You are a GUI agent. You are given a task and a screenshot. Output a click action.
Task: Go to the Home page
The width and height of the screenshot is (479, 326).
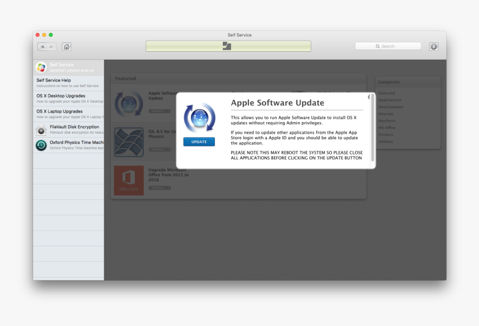(67, 46)
